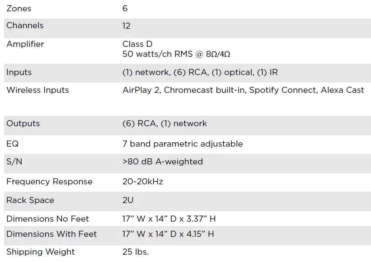Select the AirPlay 2, Chromecast wireless inputs text
Viewport: 371px width, 262px height.
click(243, 90)
